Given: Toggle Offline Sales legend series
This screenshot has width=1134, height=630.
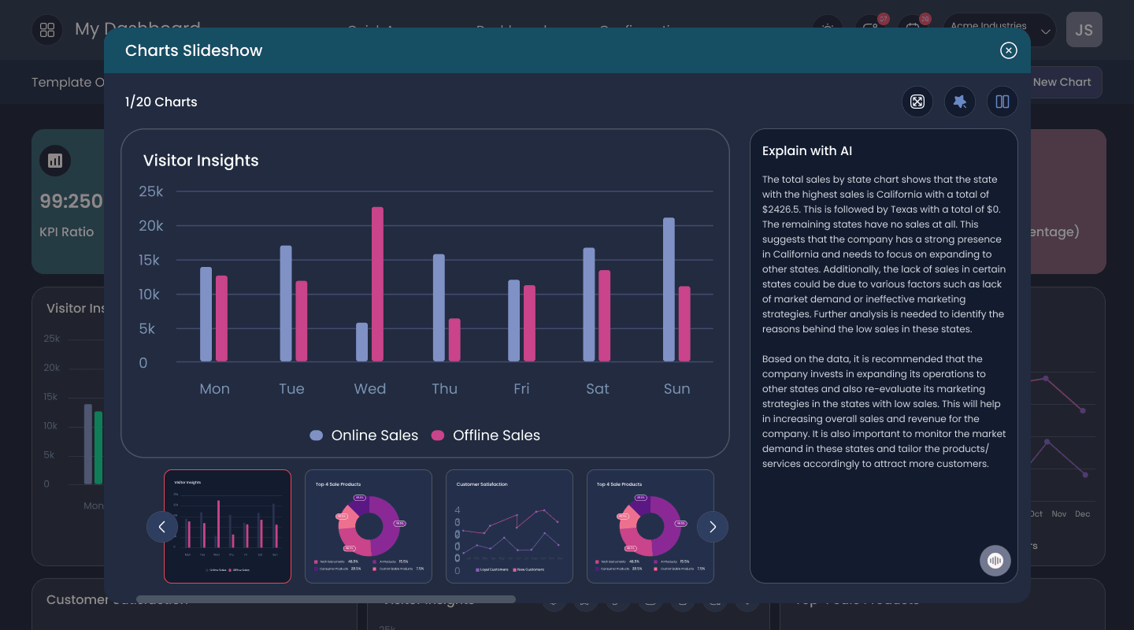Looking at the screenshot, I should (x=486, y=435).
